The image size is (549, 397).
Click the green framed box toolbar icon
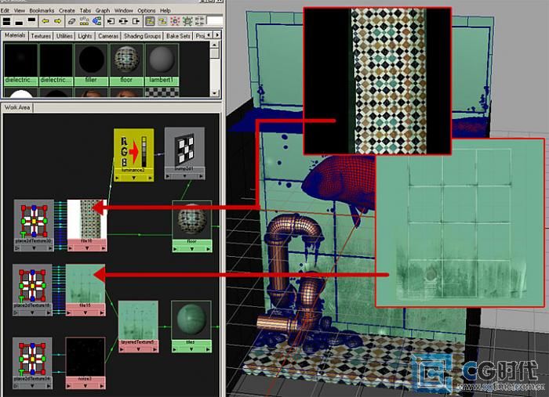pos(187,21)
